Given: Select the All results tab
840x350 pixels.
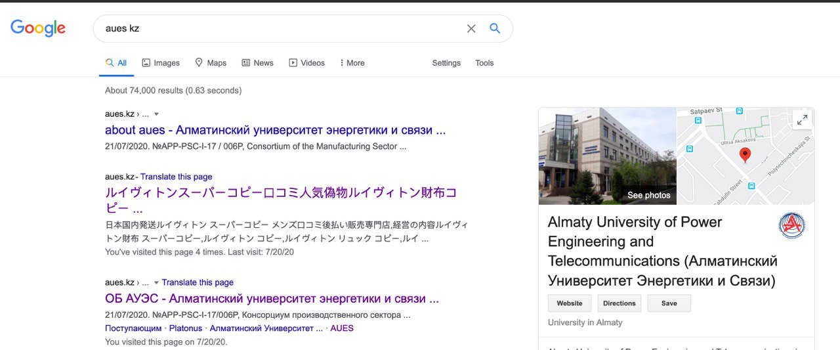Looking at the screenshot, I should [116, 63].
